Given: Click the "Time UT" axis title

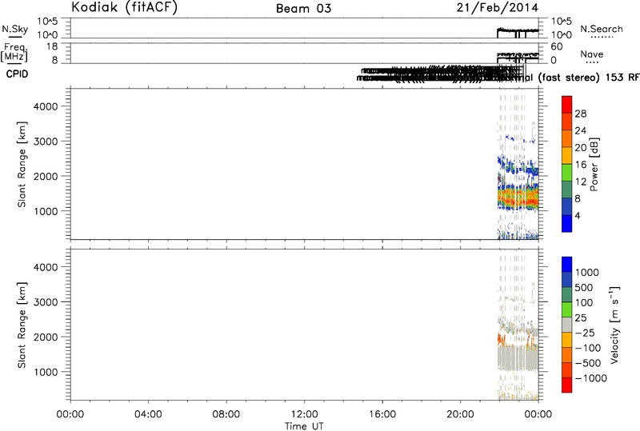Looking at the screenshot, I should (x=304, y=426).
